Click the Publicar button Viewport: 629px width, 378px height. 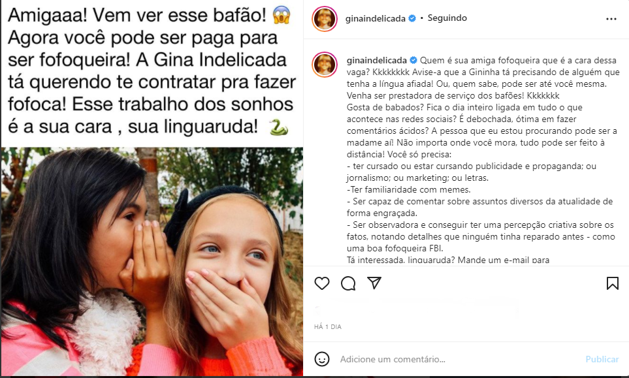click(602, 359)
